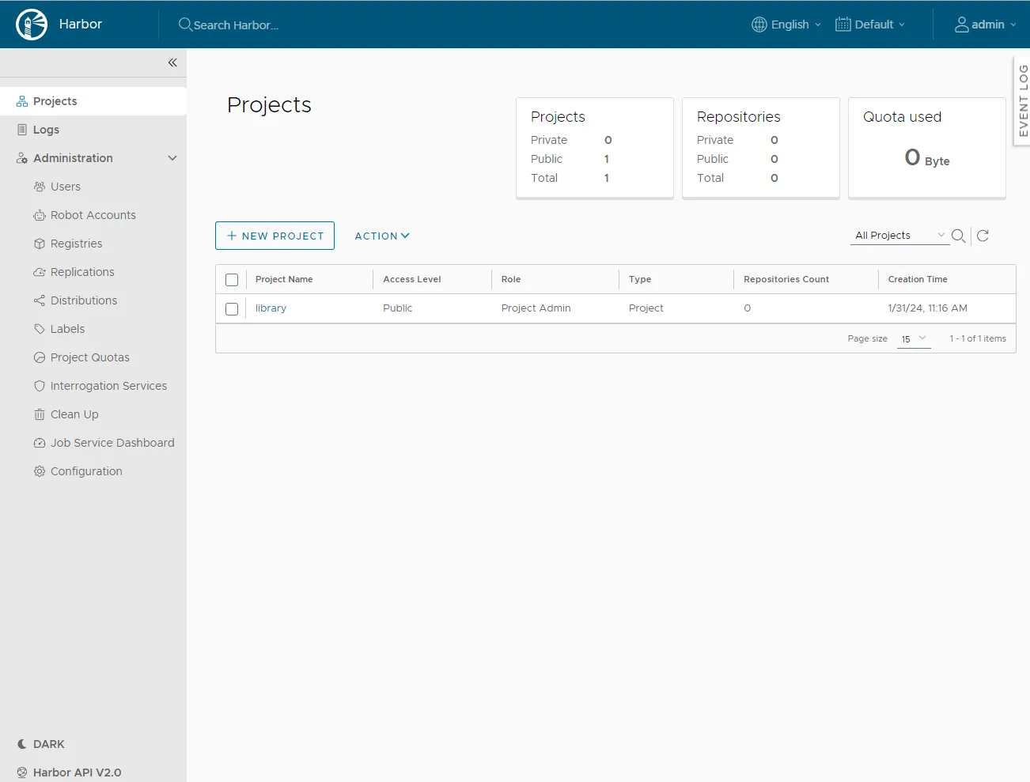Click the Interrogation Services shield icon
Viewport: 1030px width, 782px height.
[x=40, y=386]
